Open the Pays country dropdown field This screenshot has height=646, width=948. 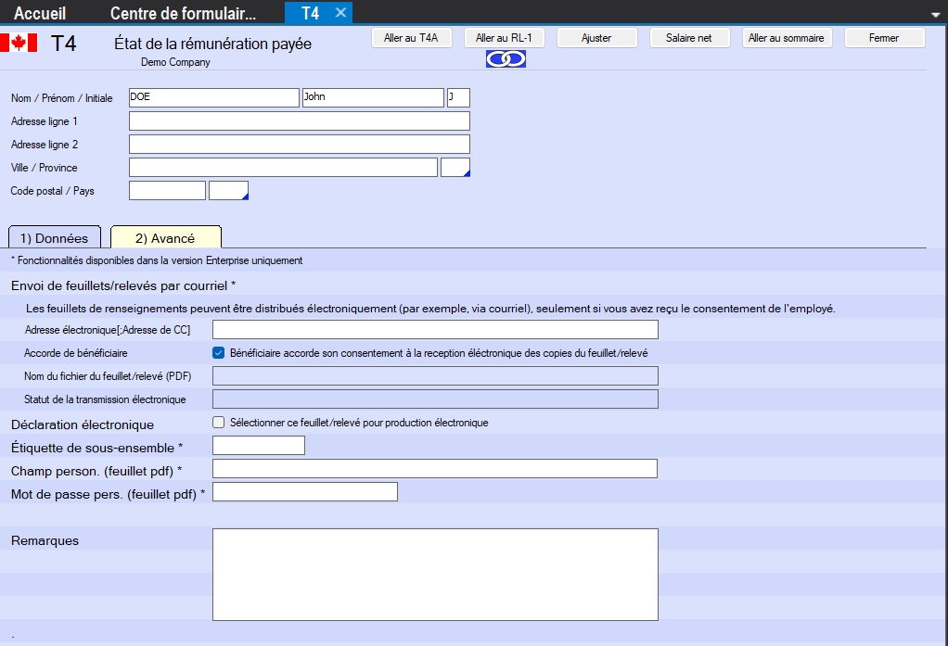click(229, 191)
